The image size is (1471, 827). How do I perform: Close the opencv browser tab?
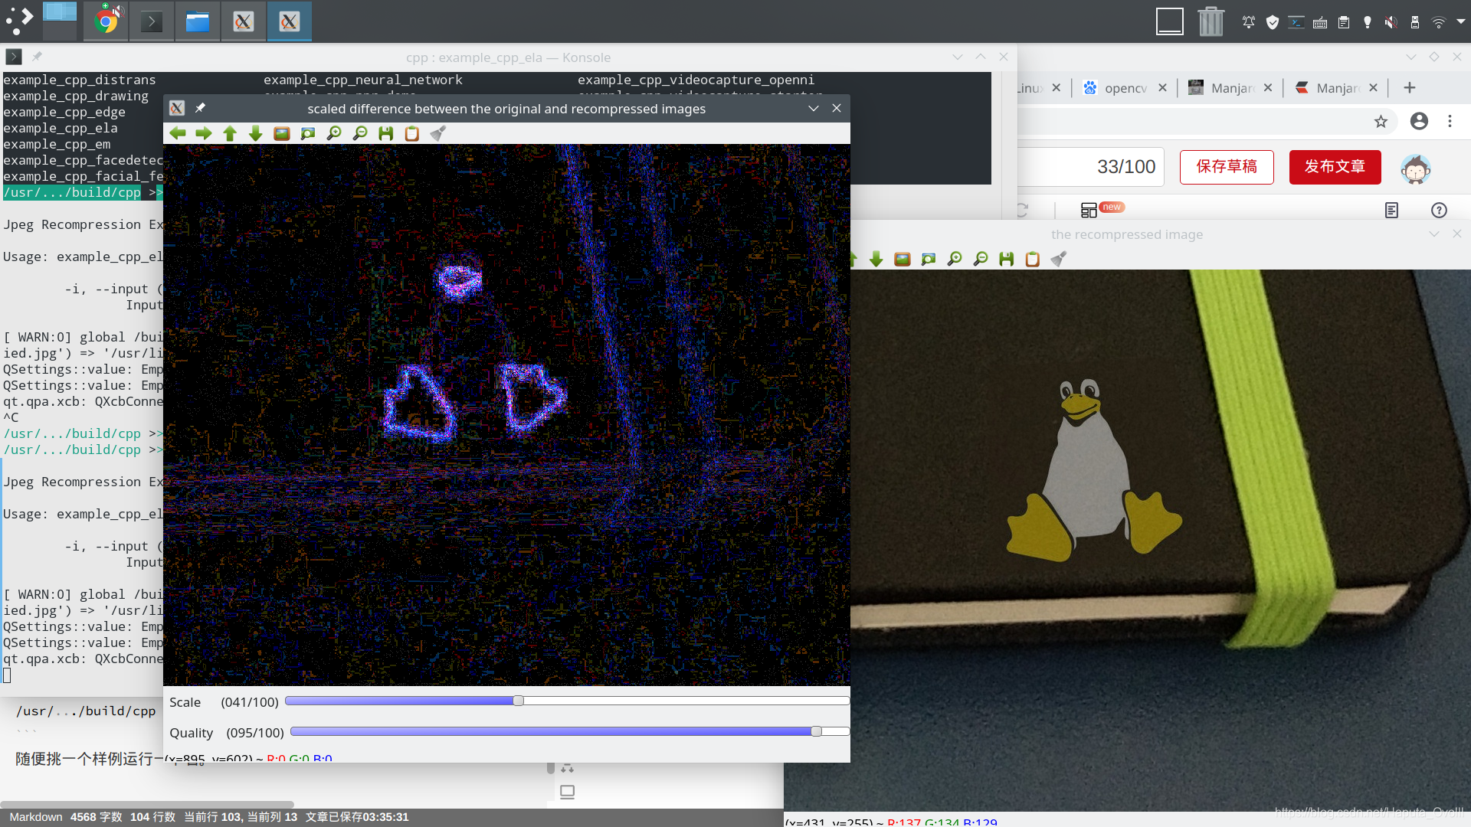click(x=1162, y=87)
